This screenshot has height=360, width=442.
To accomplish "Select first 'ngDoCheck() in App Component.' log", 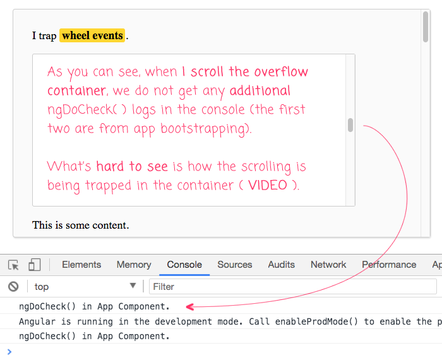I will point(94,306).
